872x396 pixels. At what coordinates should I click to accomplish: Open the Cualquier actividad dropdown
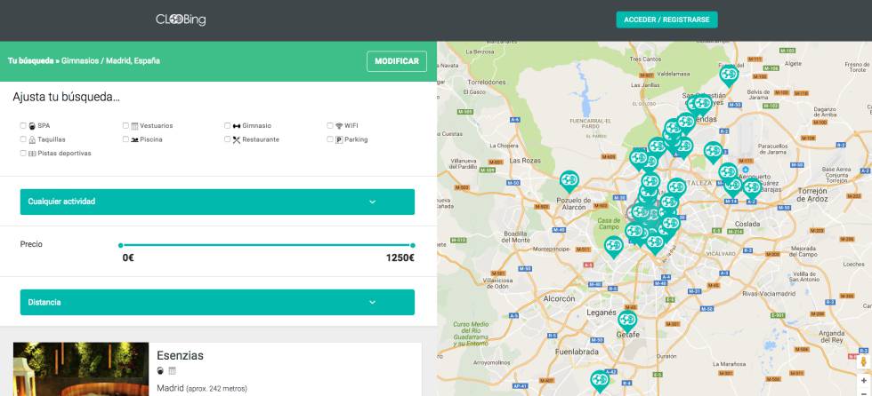(217, 202)
